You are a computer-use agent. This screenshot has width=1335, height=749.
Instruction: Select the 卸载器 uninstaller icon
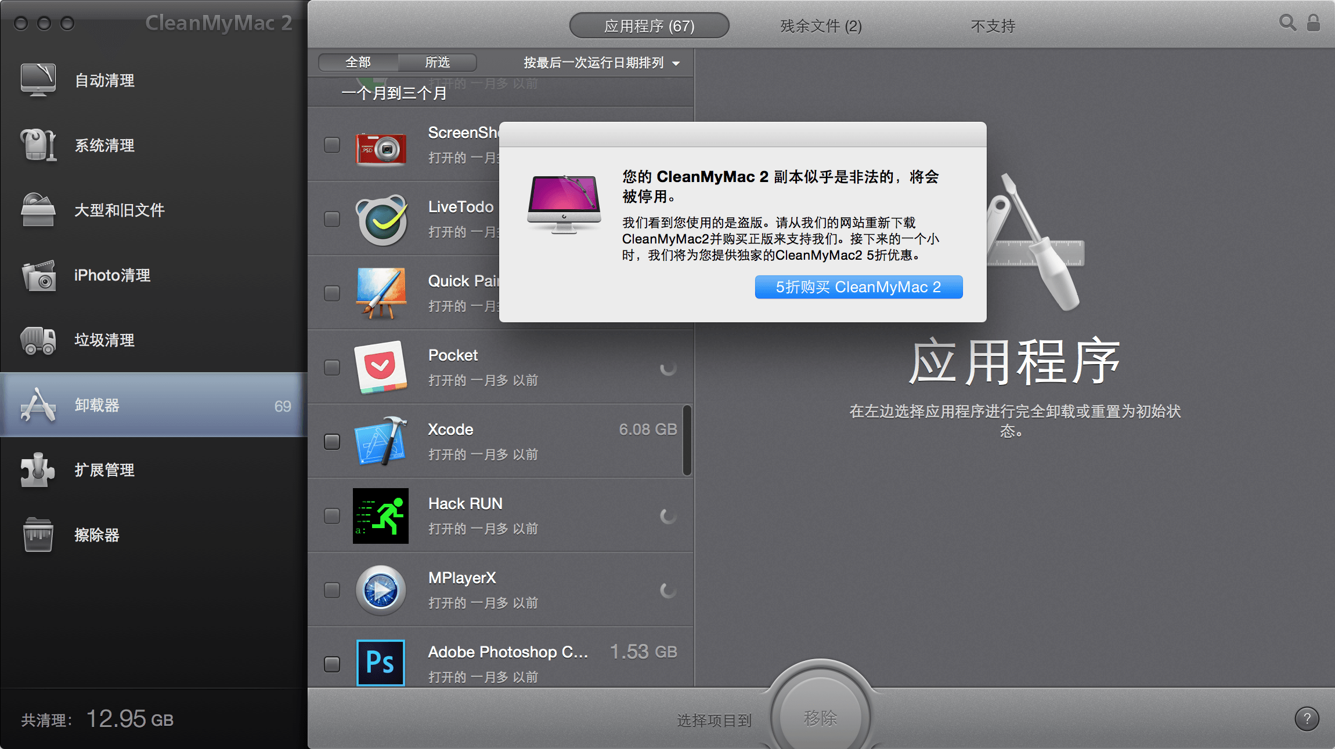click(x=38, y=405)
